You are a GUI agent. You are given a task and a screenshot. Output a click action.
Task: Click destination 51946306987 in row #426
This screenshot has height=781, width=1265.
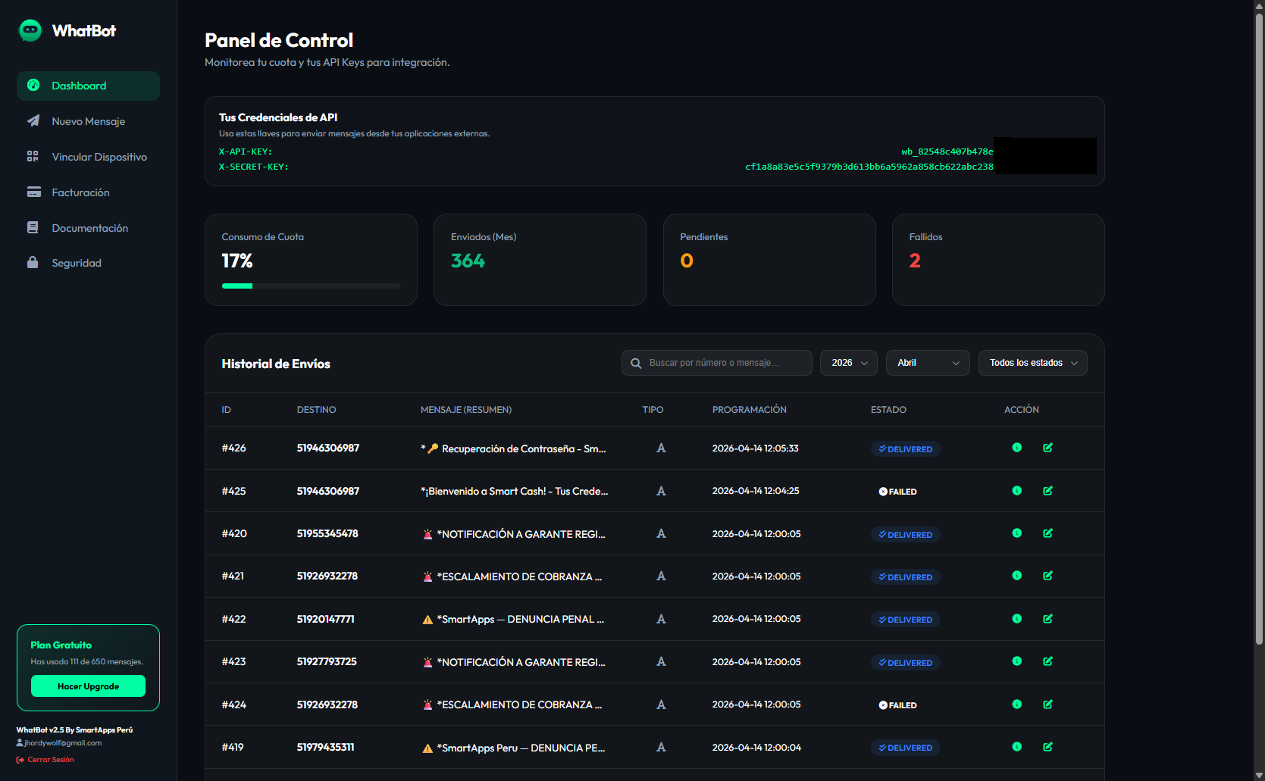click(x=328, y=448)
